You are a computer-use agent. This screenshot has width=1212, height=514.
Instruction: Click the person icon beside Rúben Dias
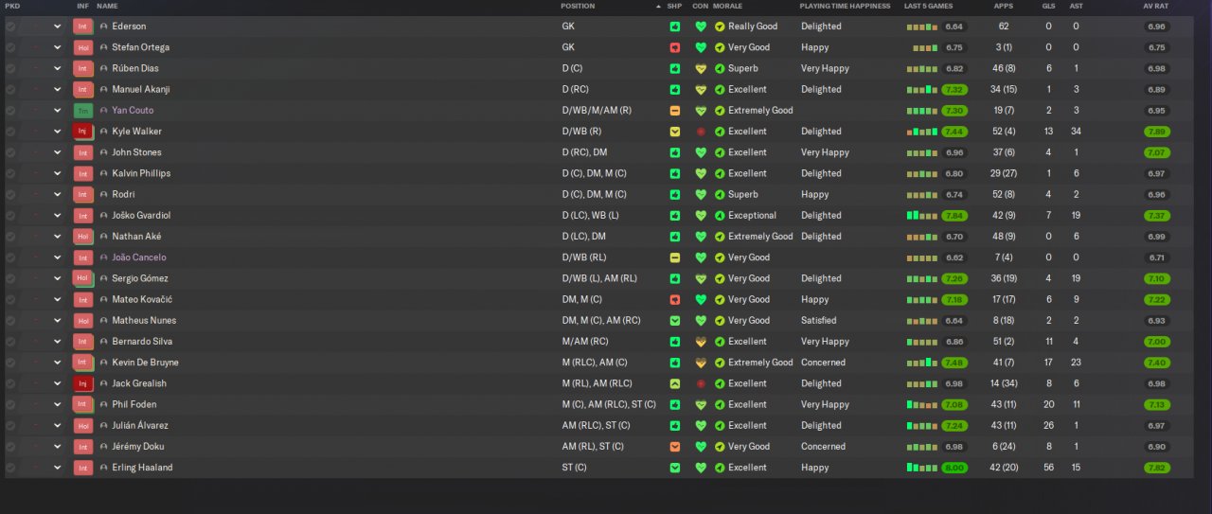click(104, 68)
